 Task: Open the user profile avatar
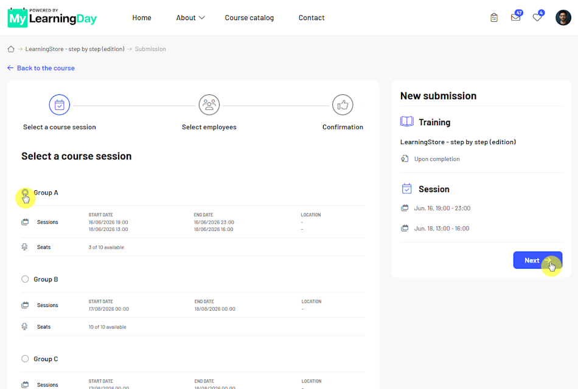[563, 17]
